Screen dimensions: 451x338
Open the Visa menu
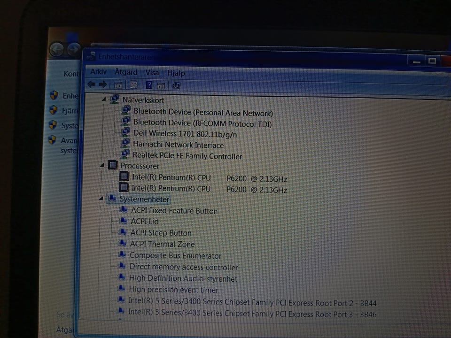pos(152,73)
